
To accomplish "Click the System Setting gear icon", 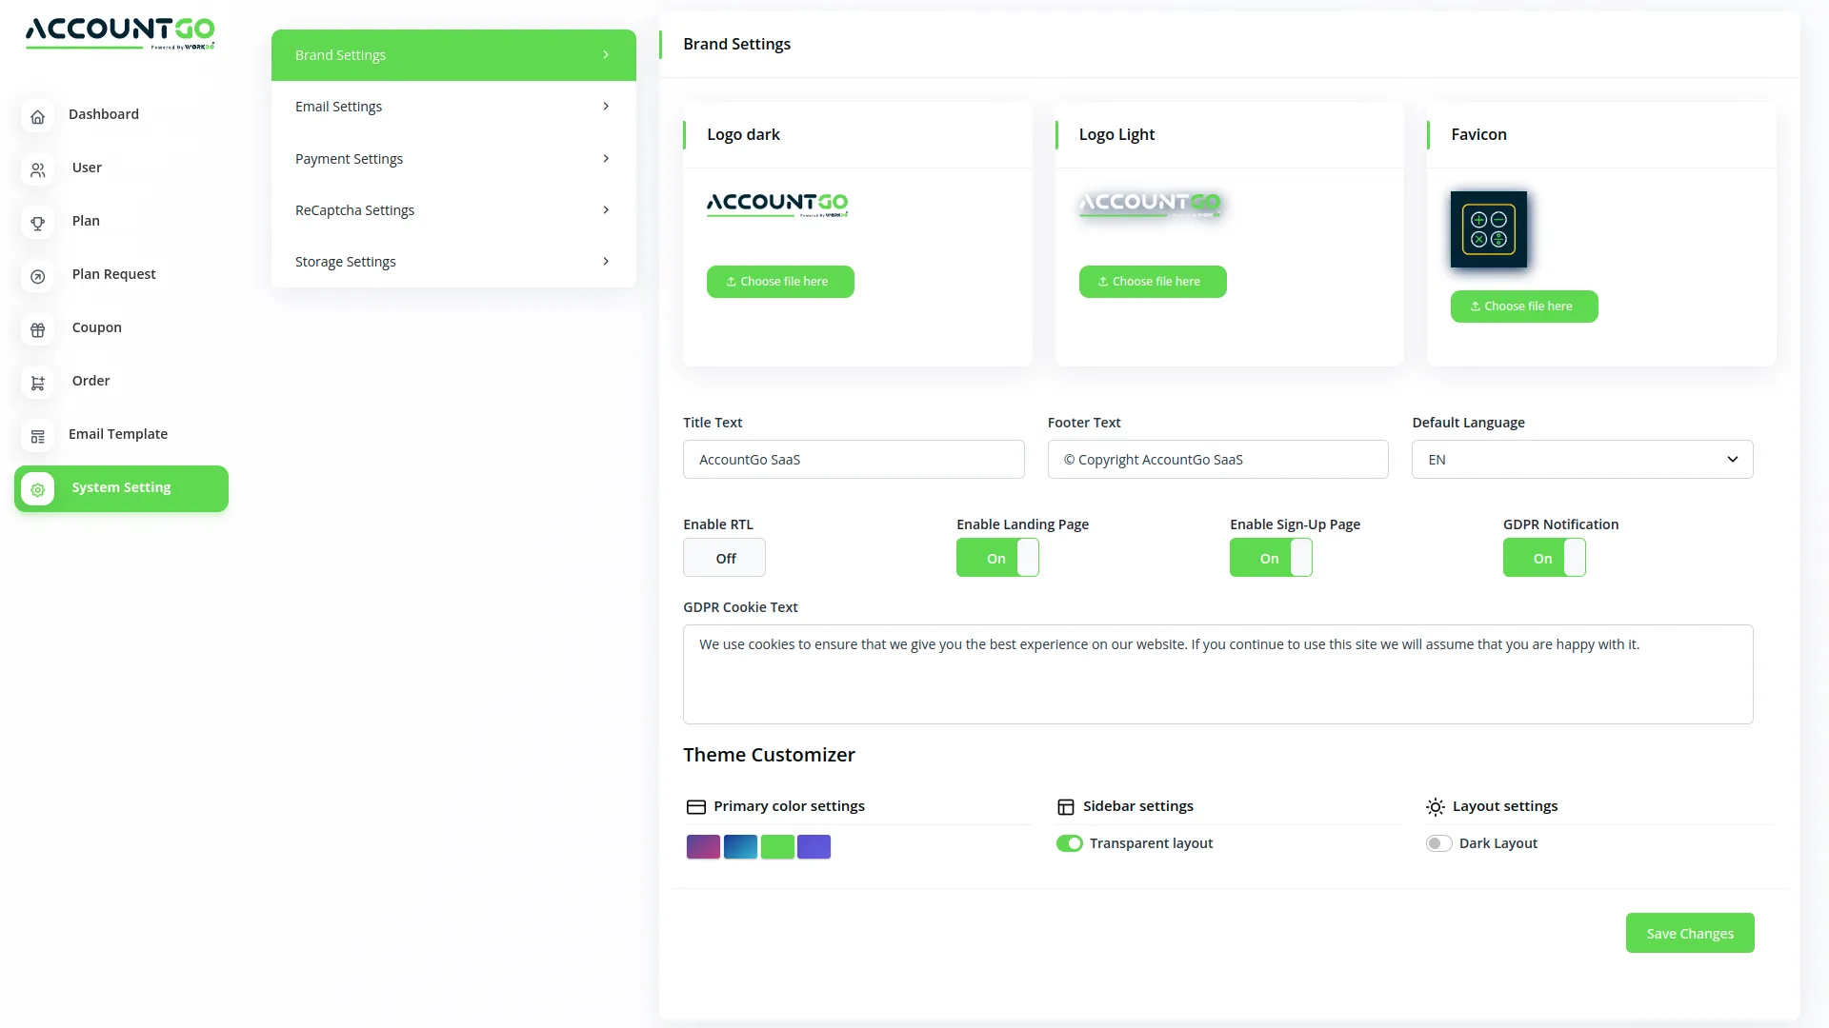I will tap(37, 489).
